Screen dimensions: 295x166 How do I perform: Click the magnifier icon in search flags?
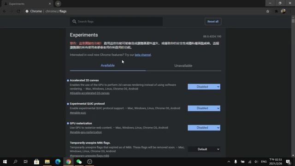(74, 22)
